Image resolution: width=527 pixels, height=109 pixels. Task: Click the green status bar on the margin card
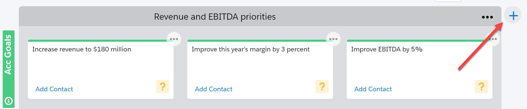[x=257, y=41]
